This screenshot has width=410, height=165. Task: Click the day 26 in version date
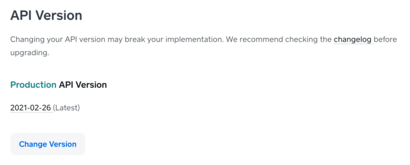[46, 108]
